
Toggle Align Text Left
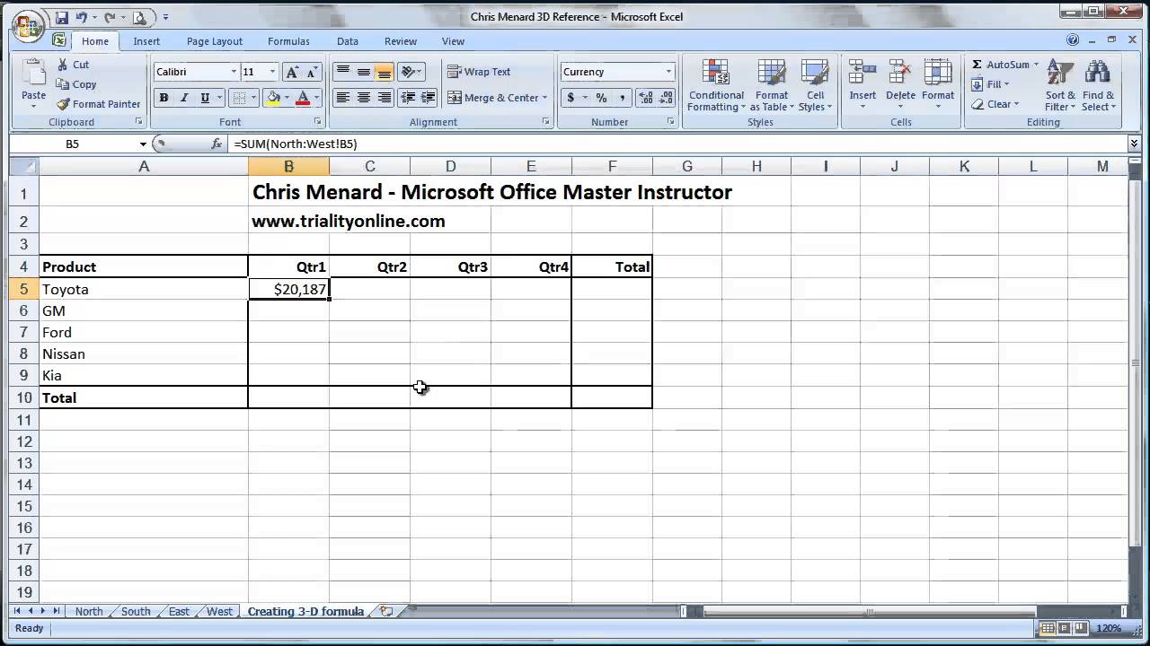point(342,98)
